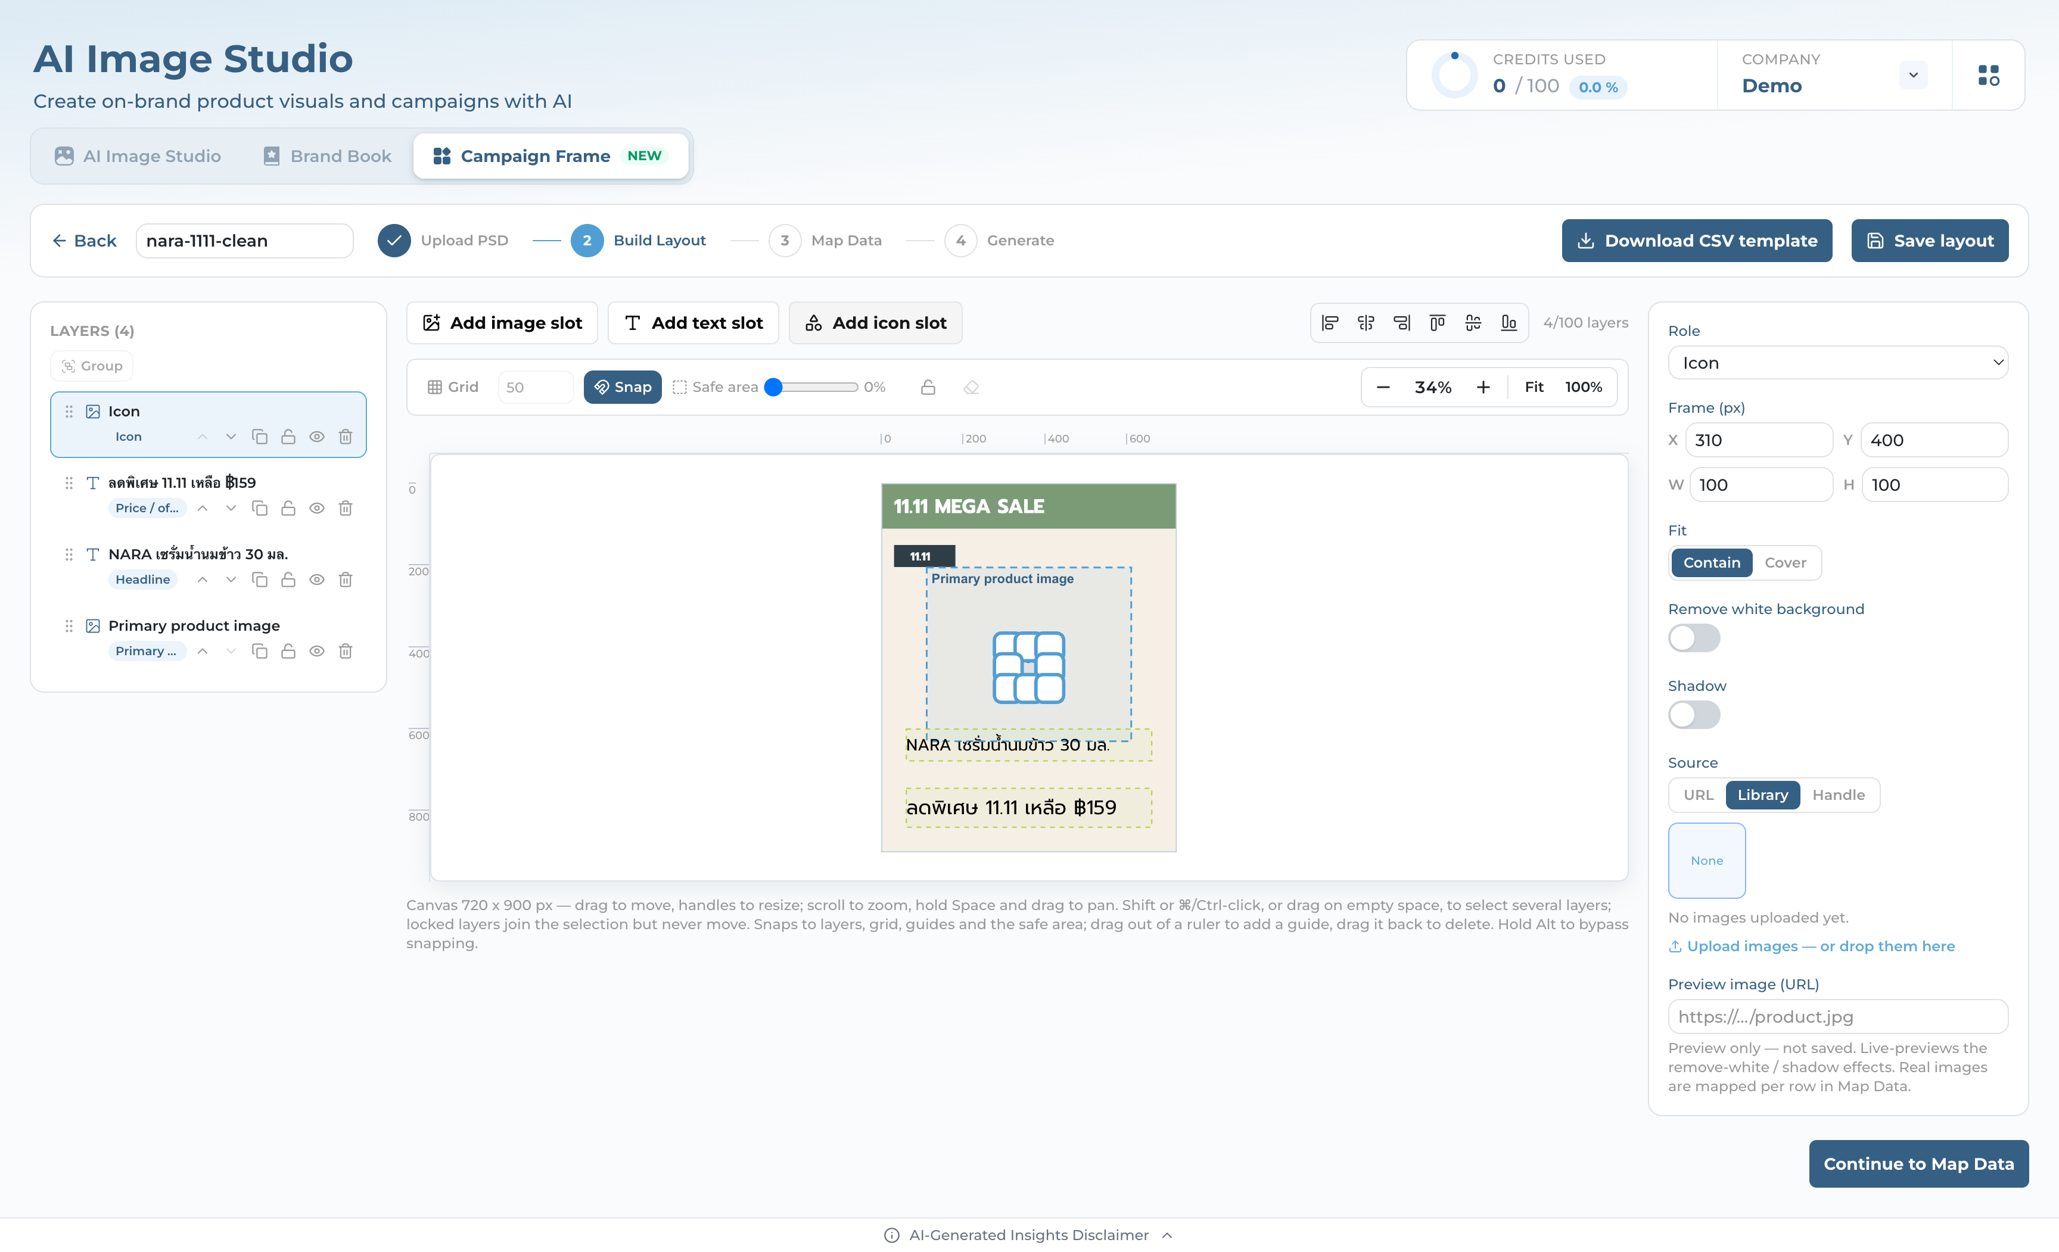
Task: Click the Save layout button
Action: point(1930,241)
